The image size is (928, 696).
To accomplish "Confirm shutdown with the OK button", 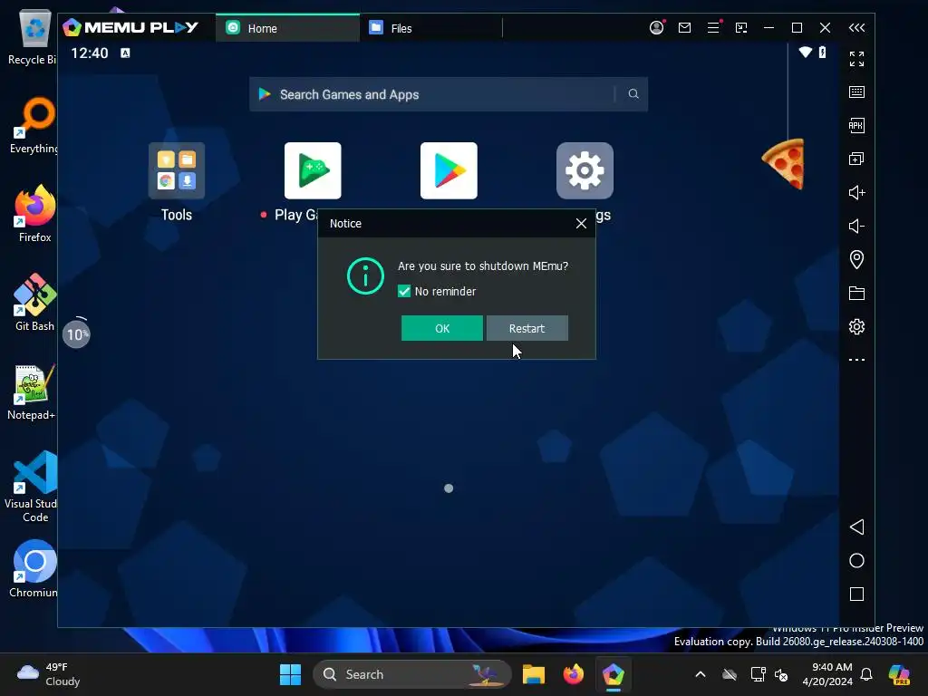I will [441, 328].
